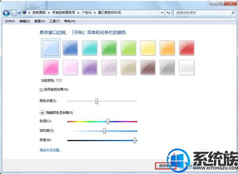
Task: Click the color intensity slider handle
Action: click(x=97, y=101)
